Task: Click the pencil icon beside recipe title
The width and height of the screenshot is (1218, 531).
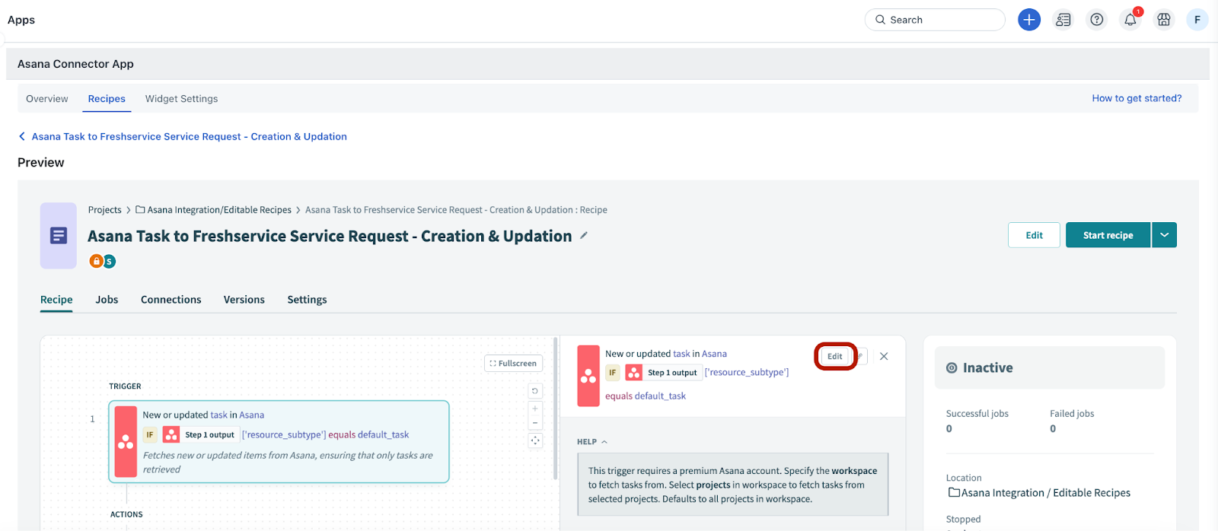Action: tap(584, 236)
